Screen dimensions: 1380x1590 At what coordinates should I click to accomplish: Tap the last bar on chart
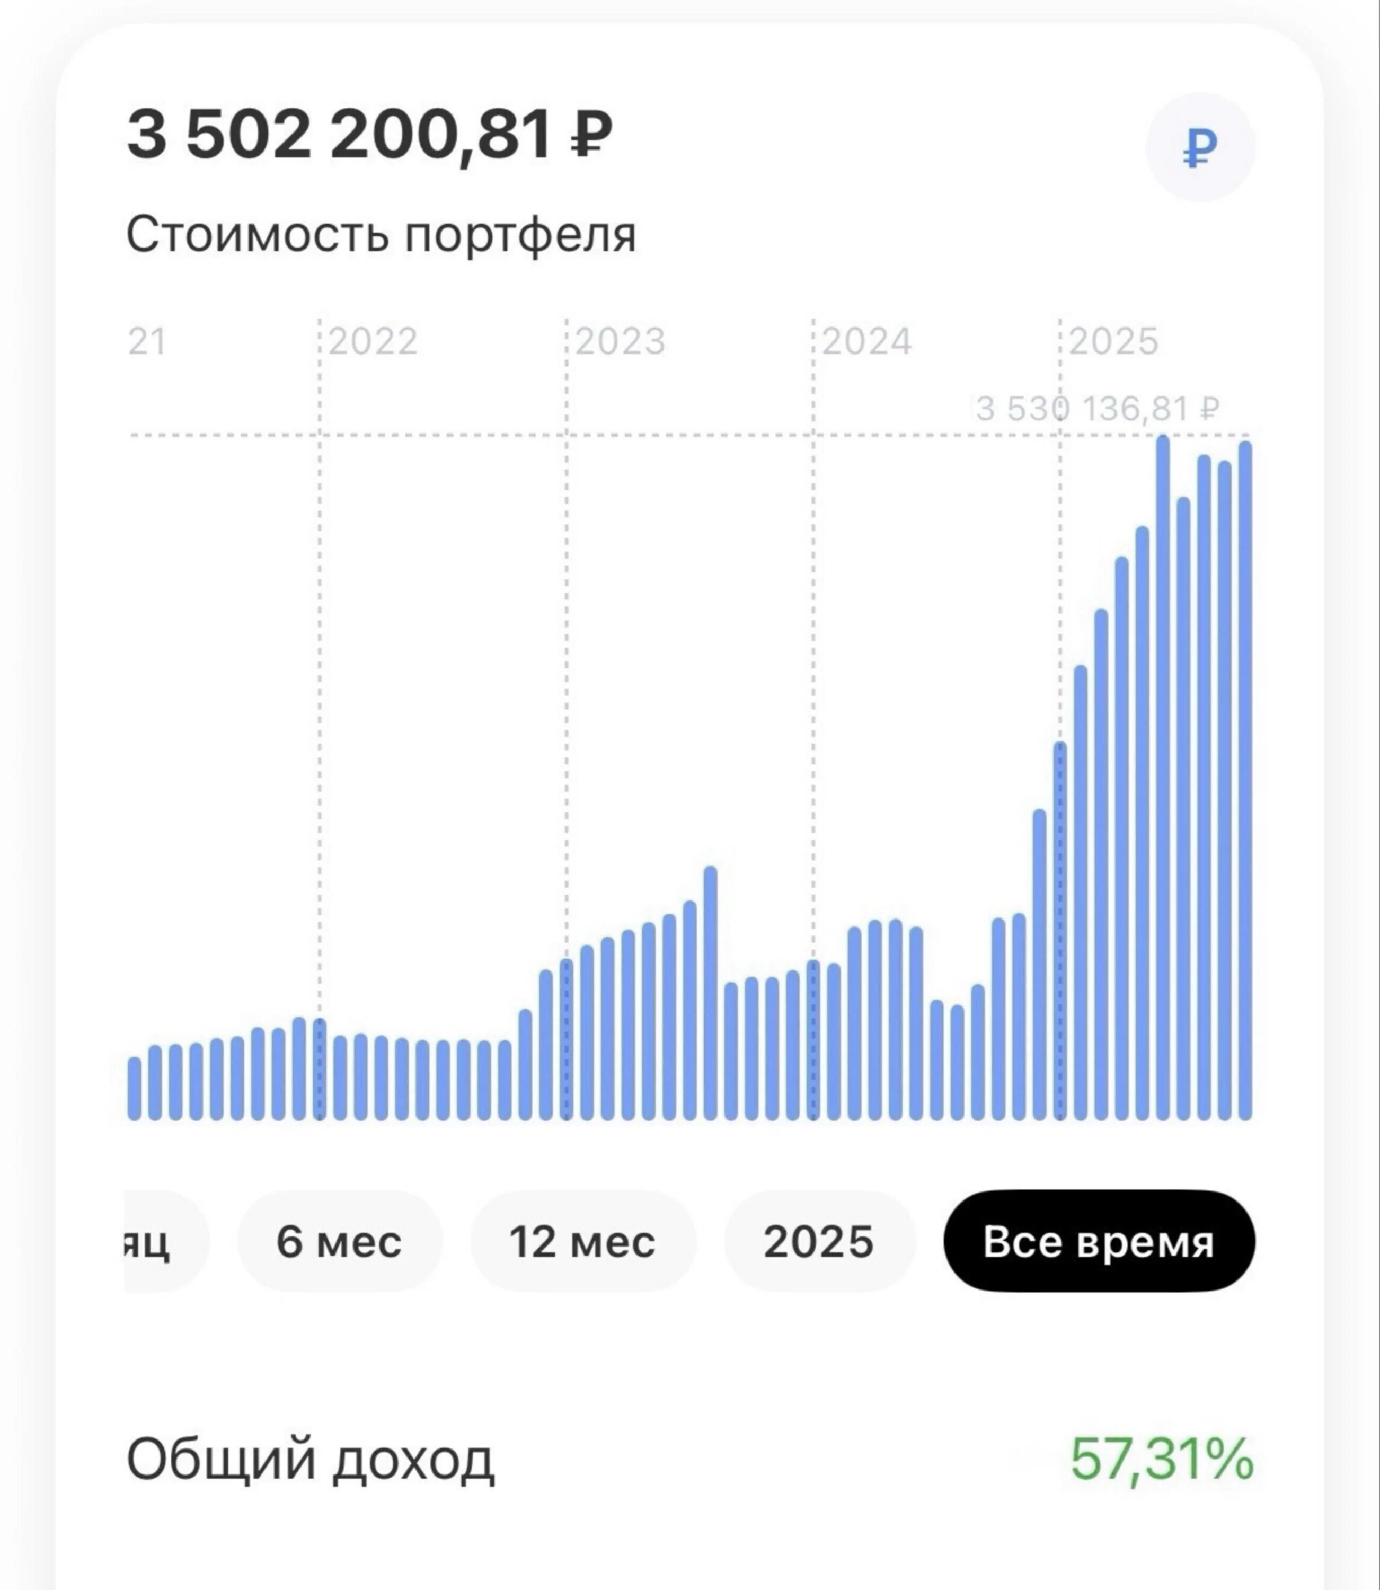click(1245, 781)
